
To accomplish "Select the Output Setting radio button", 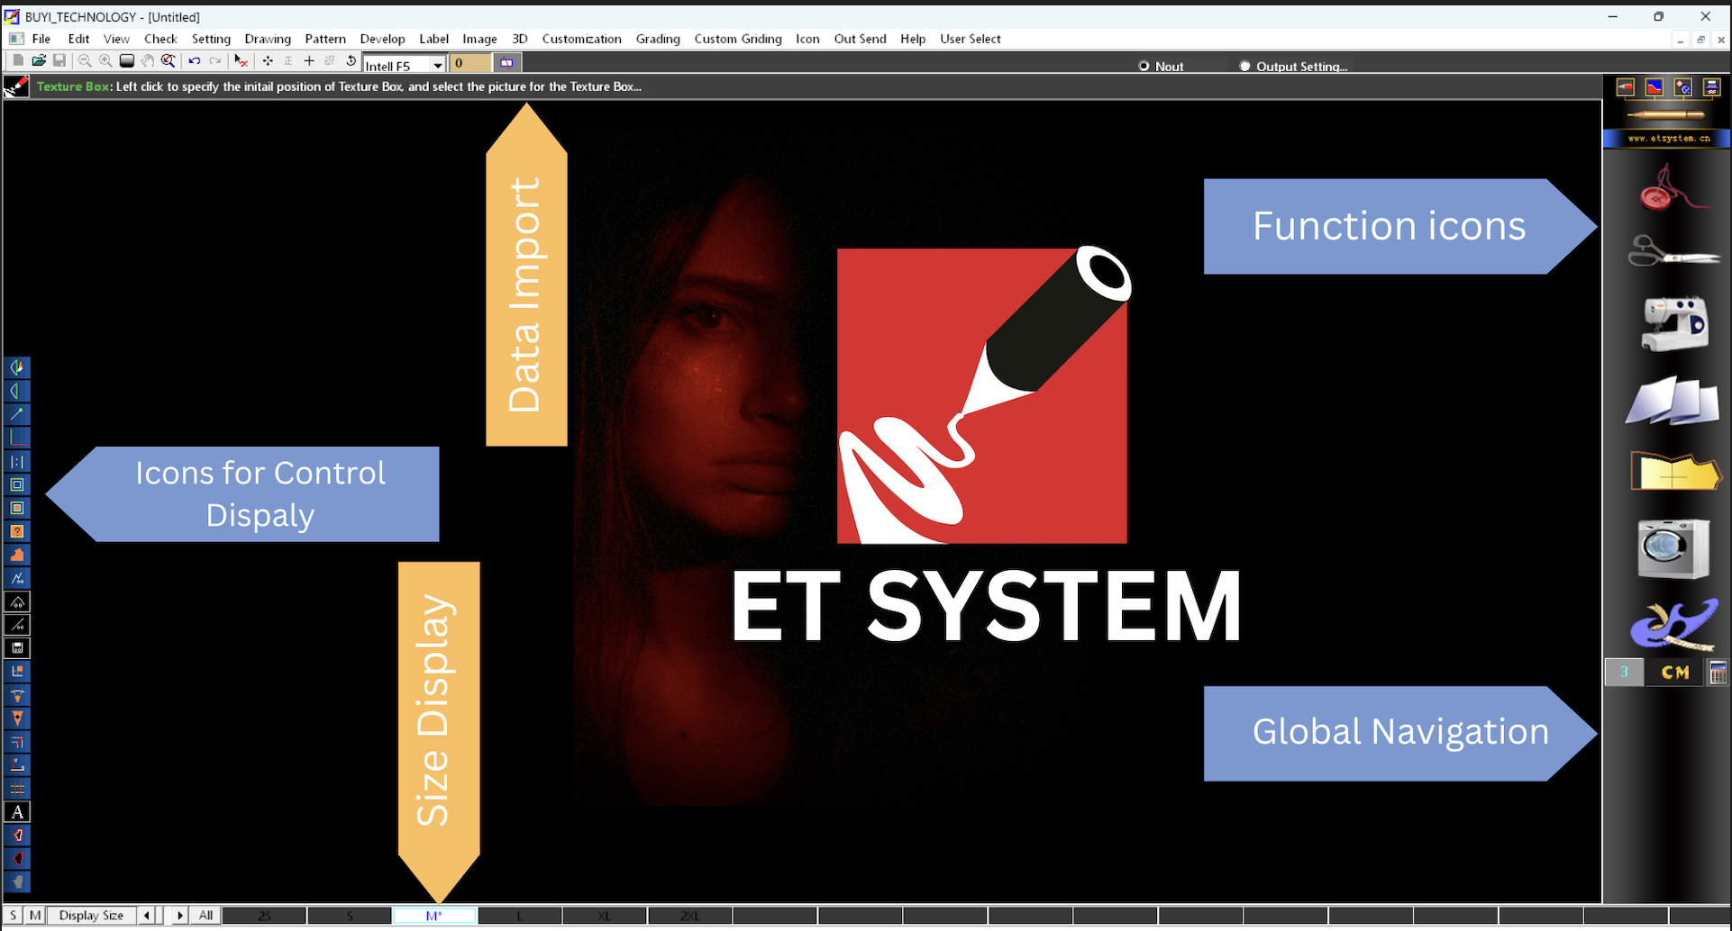I will pyautogui.click(x=1244, y=67).
